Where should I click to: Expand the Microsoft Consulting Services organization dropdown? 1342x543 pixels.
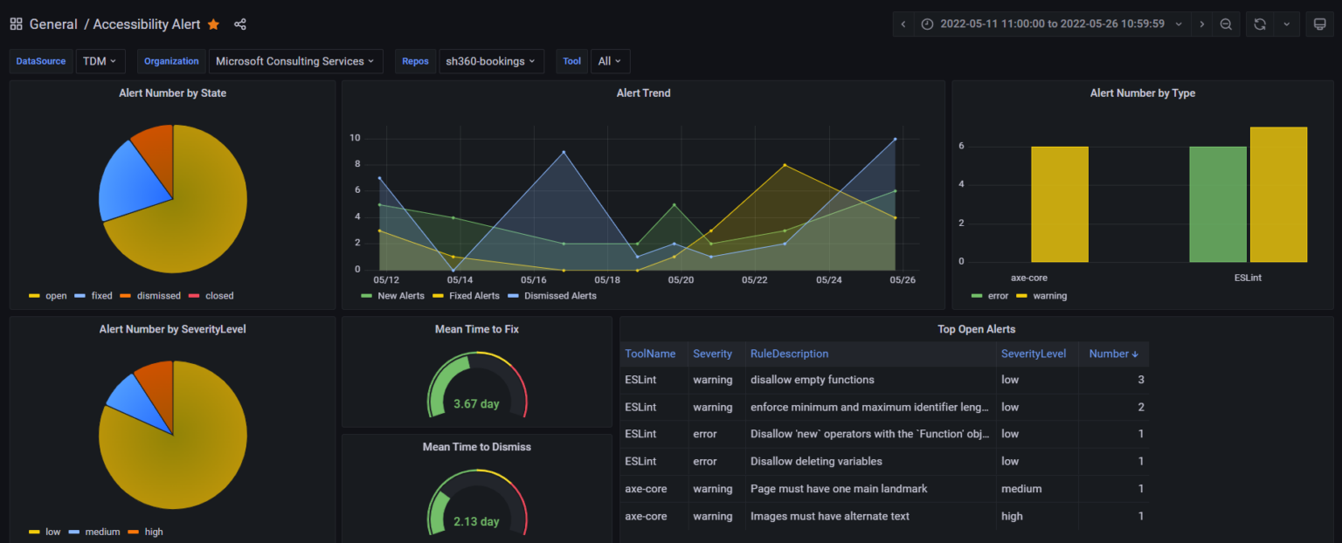point(295,61)
